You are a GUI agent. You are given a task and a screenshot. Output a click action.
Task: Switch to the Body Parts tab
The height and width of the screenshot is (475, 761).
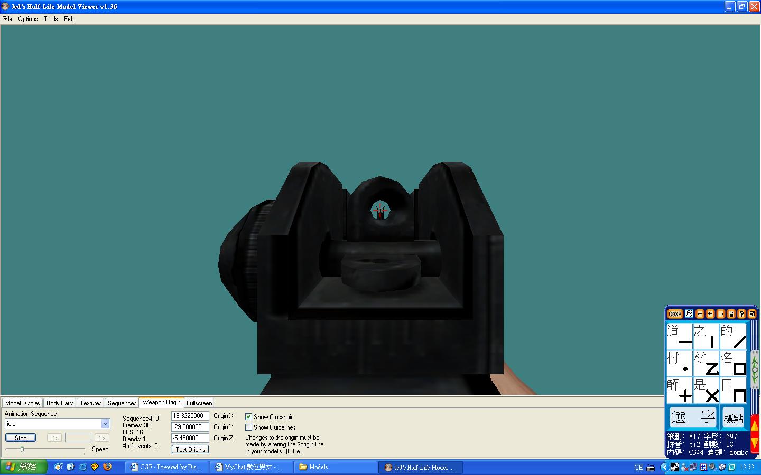[60, 403]
